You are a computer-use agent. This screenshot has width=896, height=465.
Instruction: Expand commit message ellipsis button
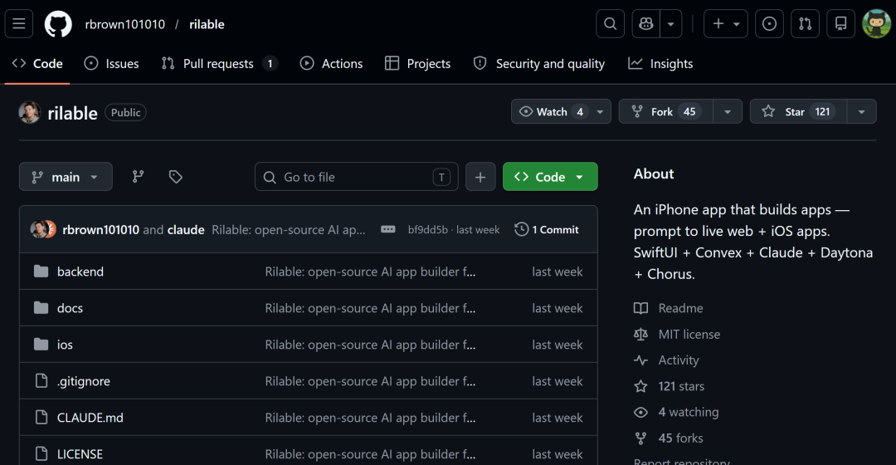[388, 229]
